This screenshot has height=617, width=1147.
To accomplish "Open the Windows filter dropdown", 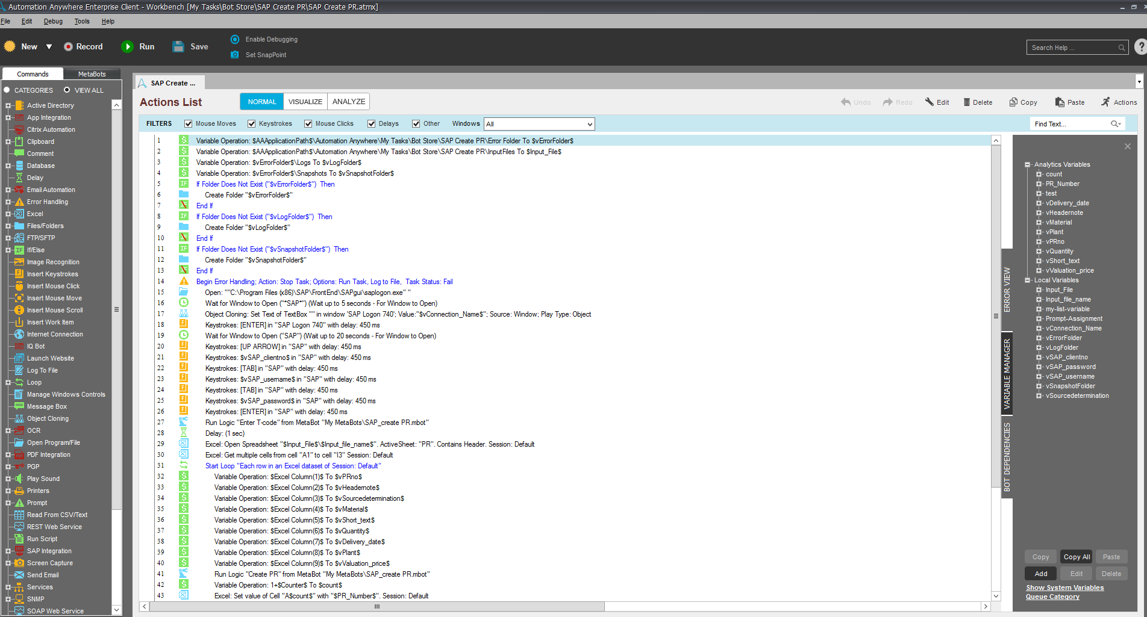I will tap(589, 124).
